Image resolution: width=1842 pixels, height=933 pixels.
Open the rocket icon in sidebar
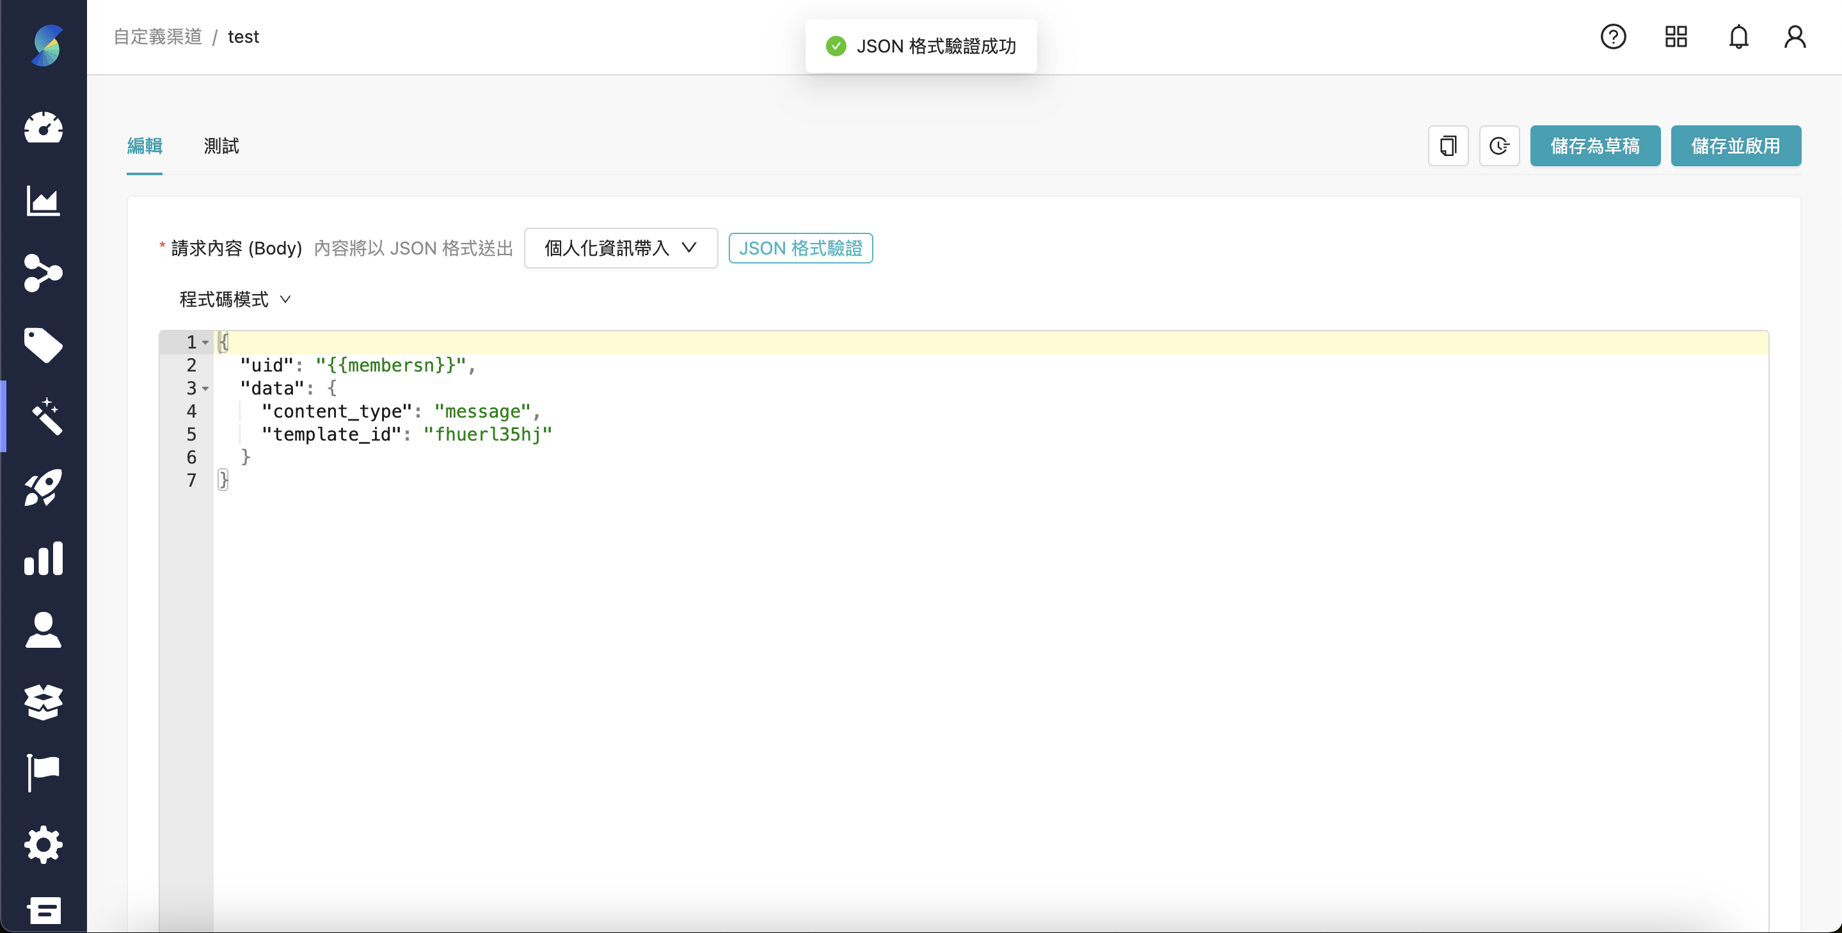(44, 487)
